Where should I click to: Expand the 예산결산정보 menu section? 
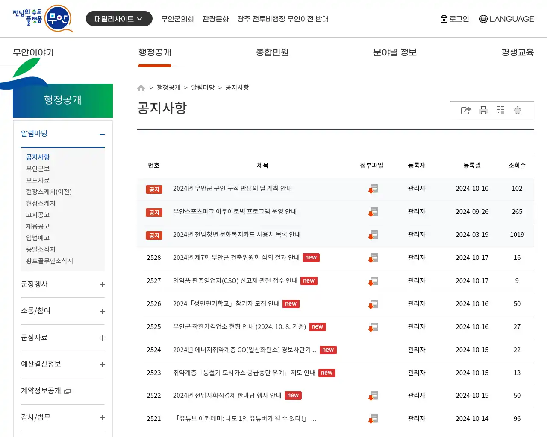[x=102, y=364]
